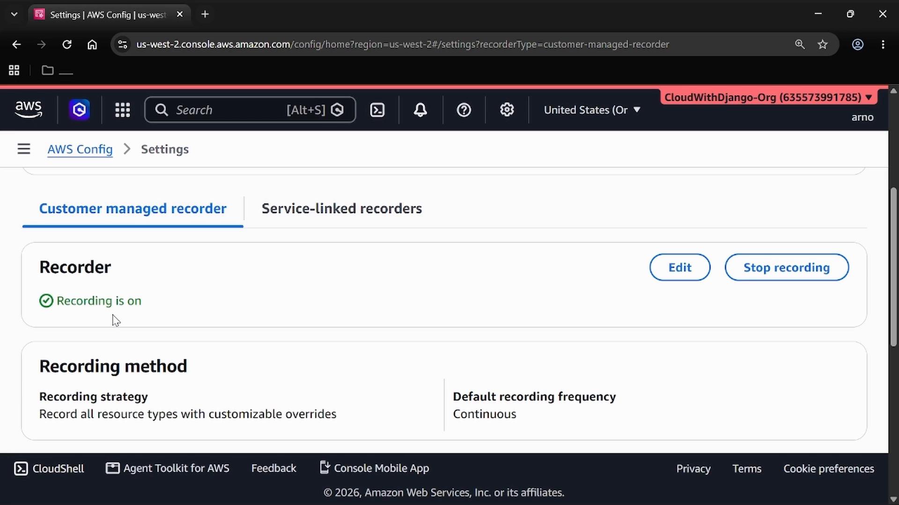Toggle the side navigation hamburger menu
Screen dimensions: 899x505
click(24, 149)
